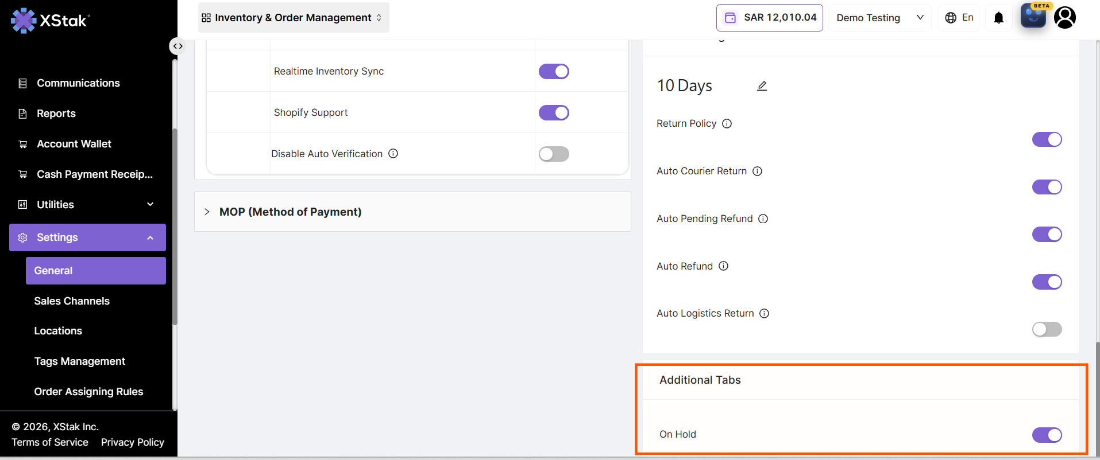
Task: Open Privacy Policy link
Action: (133, 442)
